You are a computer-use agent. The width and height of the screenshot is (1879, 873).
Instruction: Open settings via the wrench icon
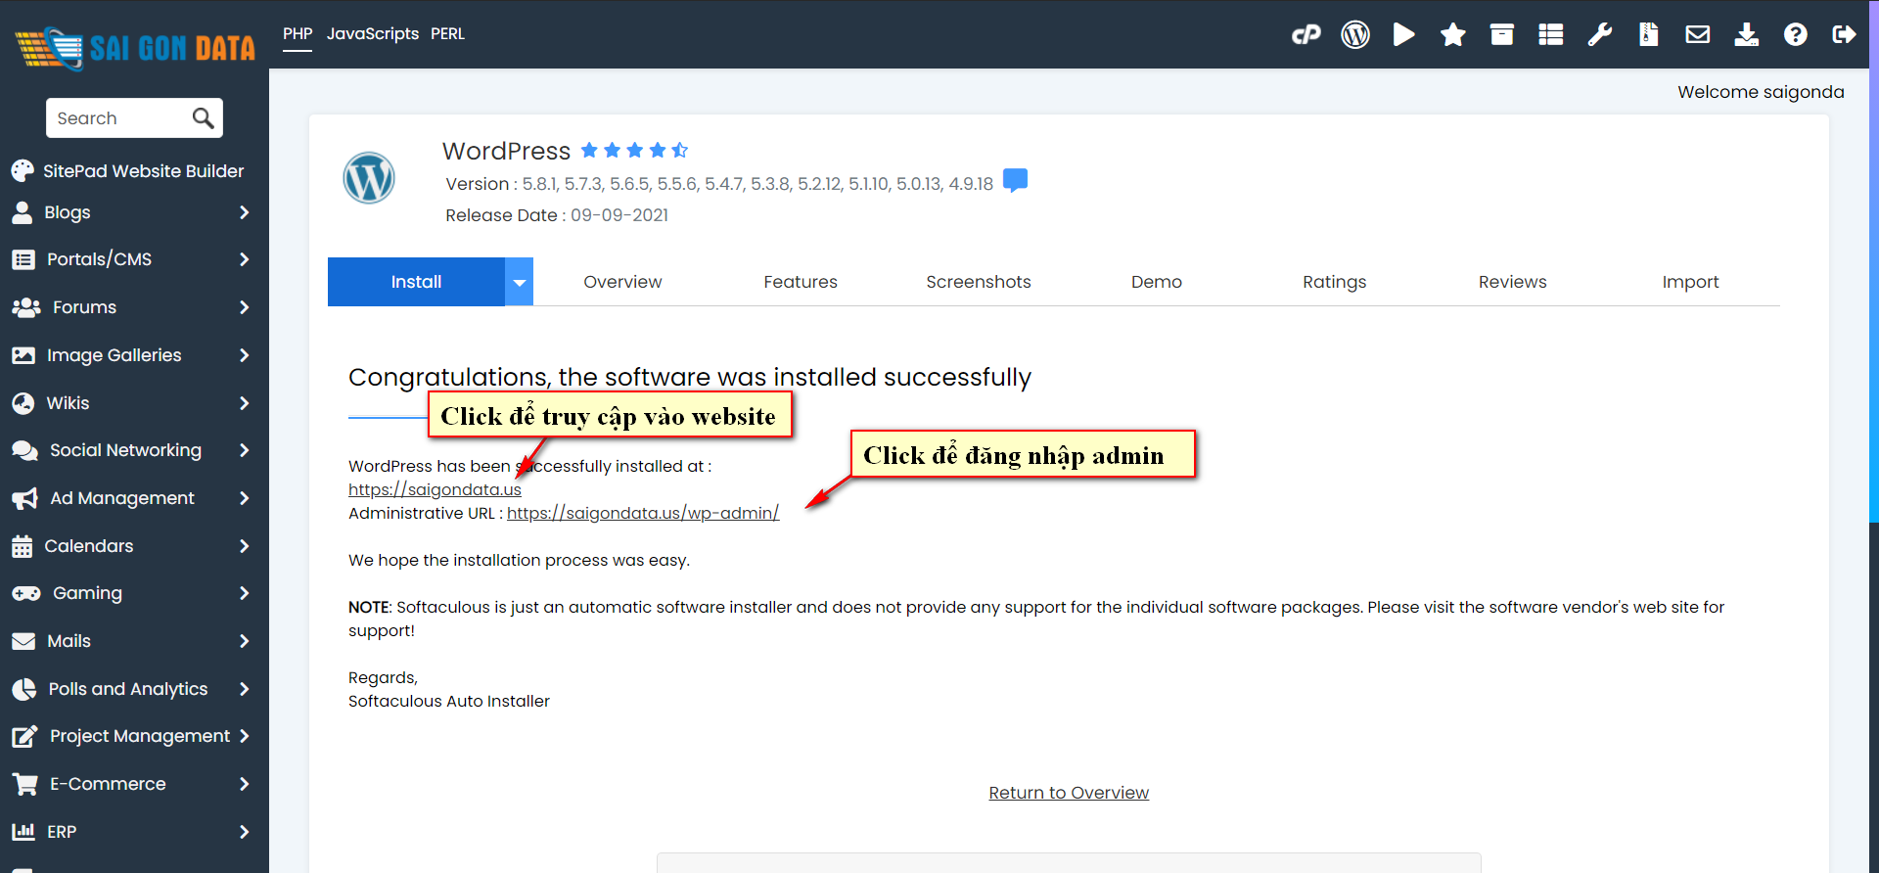point(1600,35)
